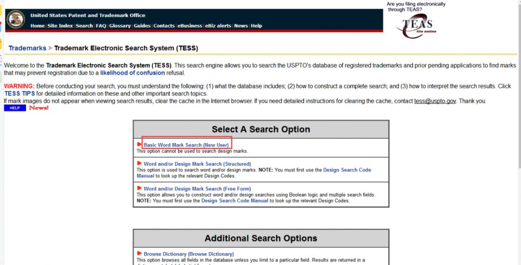
Task: Click the red WARNING: text
Action: coord(19,86)
